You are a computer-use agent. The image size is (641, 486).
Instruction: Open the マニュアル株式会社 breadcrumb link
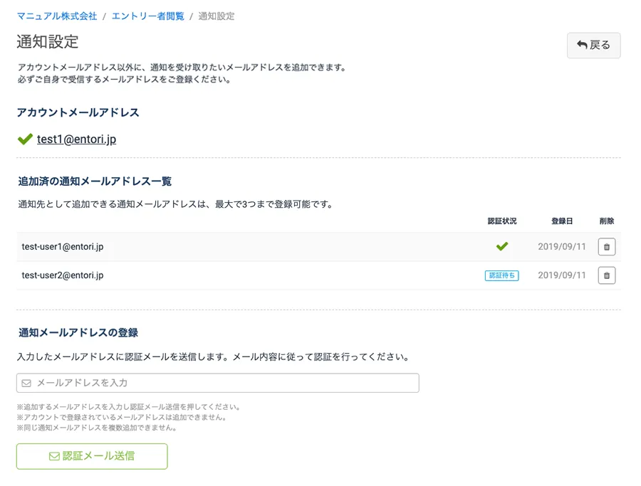coord(57,16)
